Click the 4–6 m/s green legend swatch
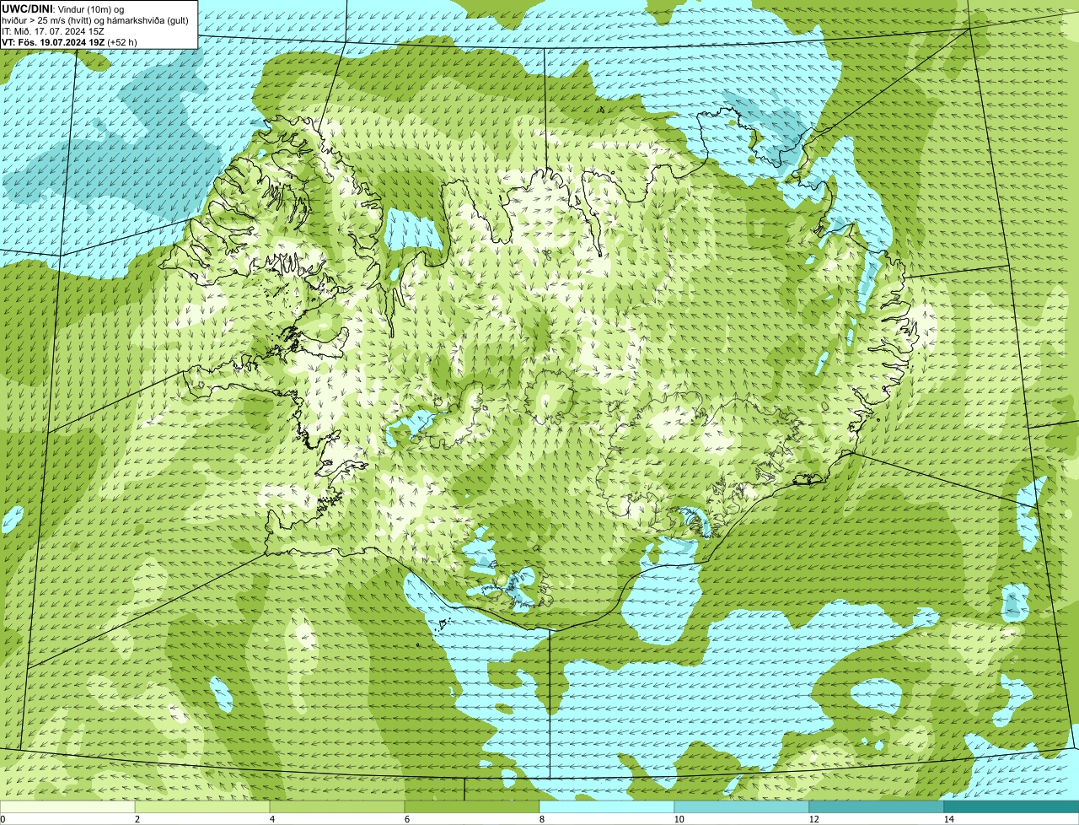 coord(337,806)
